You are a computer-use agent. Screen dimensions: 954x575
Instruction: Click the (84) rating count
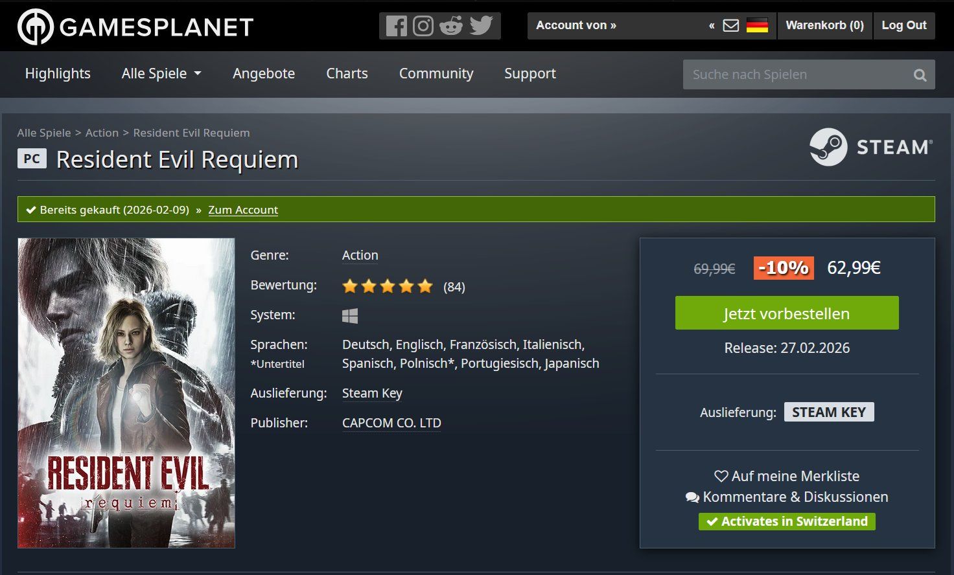454,287
